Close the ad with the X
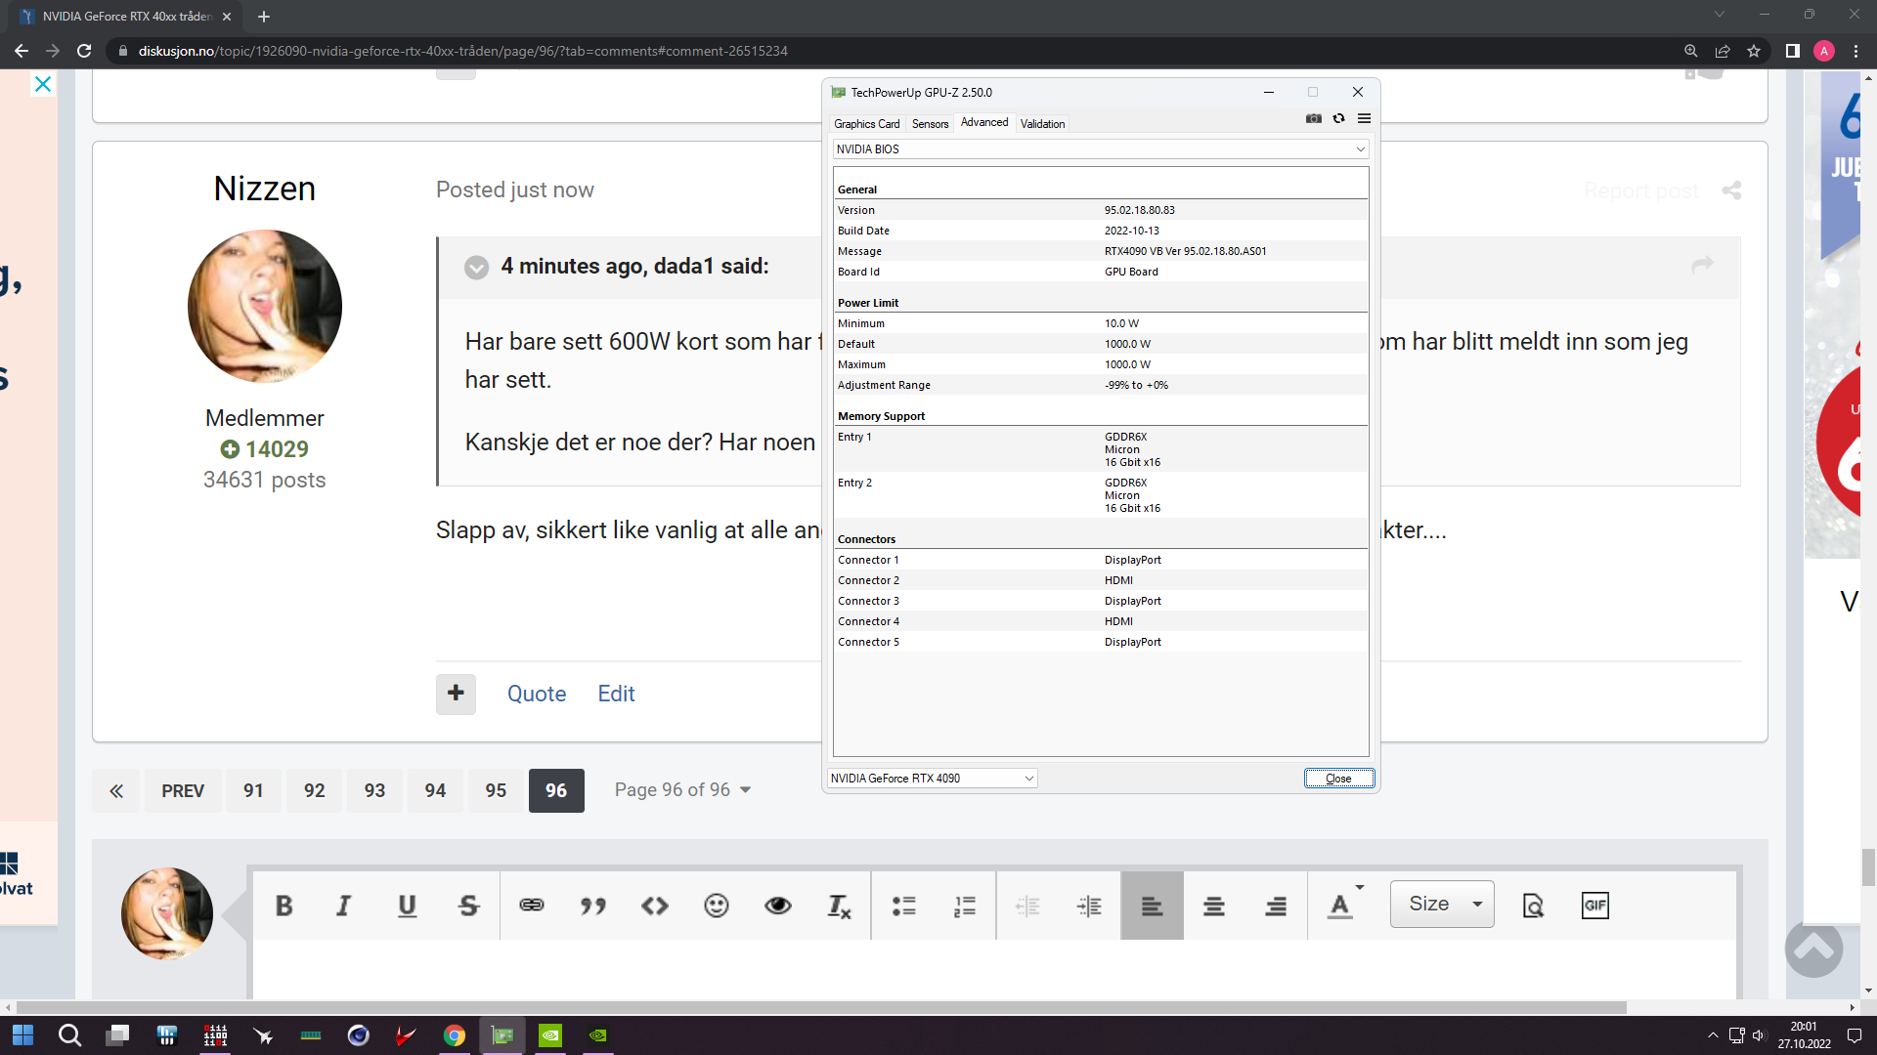1877x1055 pixels. coord(43,84)
